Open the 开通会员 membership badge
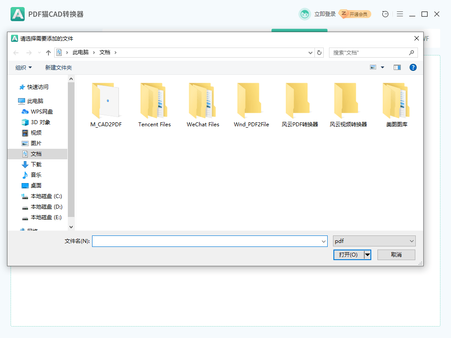 tap(355, 14)
